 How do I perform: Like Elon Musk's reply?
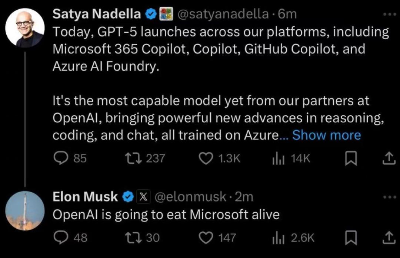point(205,238)
